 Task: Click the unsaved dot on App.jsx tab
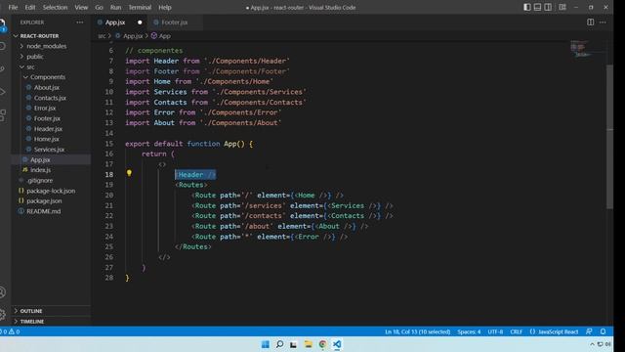pos(140,22)
